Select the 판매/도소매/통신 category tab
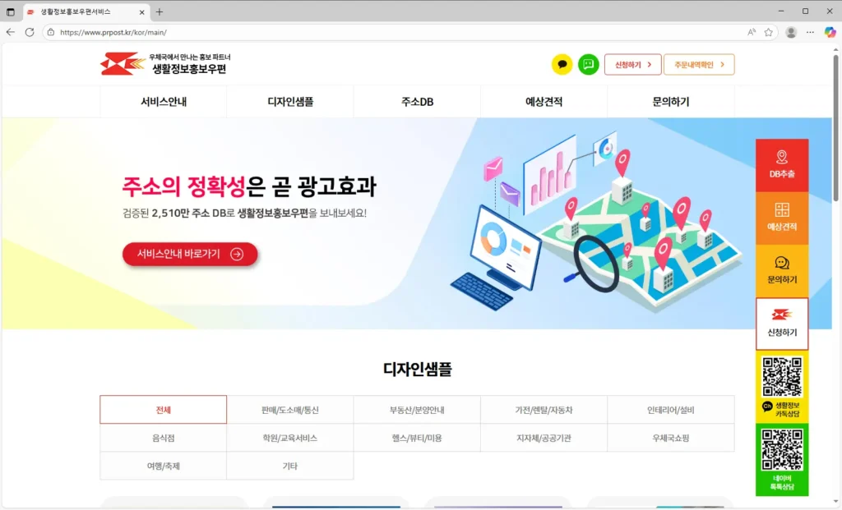842x510 pixels. (289, 409)
